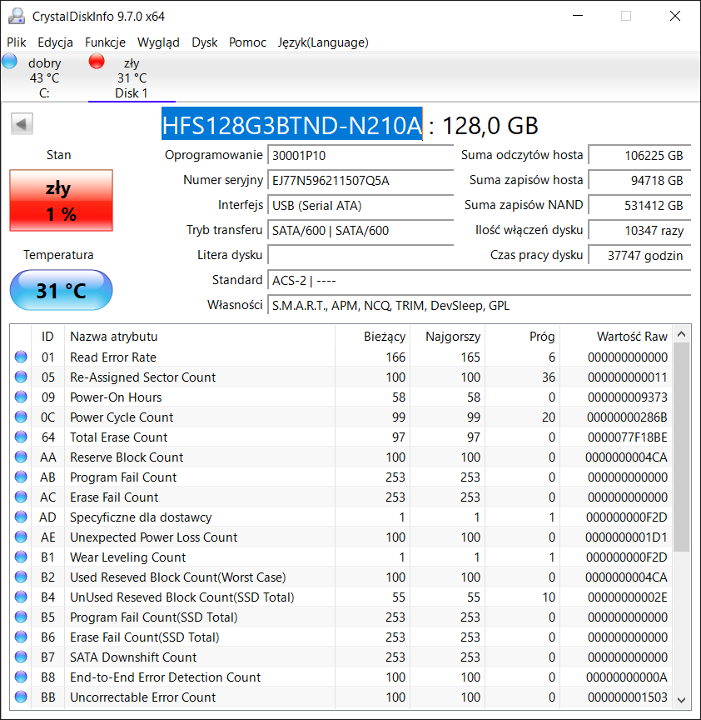Click the 31 °C temperature button
Image resolution: width=701 pixels, height=720 pixels.
coord(61,291)
